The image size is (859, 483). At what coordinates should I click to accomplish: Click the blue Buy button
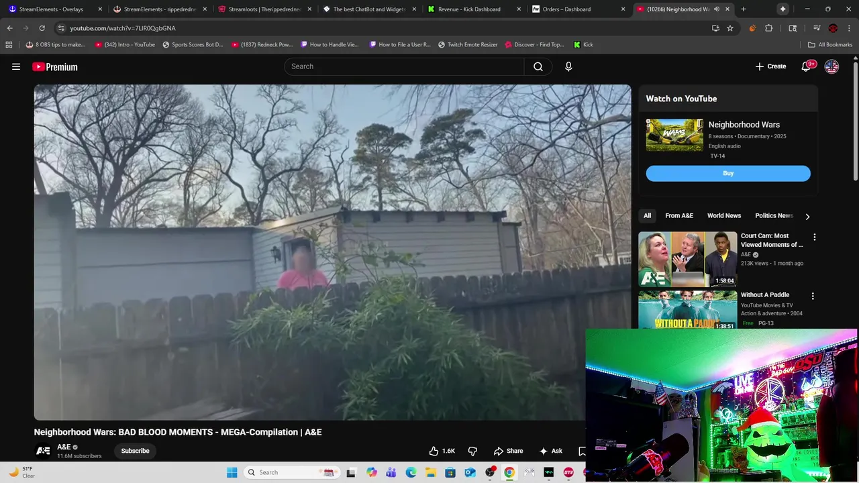click(x=728, y=173)
